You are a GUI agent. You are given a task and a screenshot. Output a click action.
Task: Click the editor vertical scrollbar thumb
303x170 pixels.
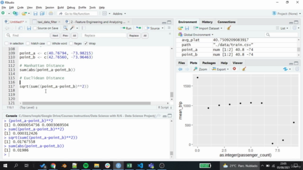pos(171,94)
